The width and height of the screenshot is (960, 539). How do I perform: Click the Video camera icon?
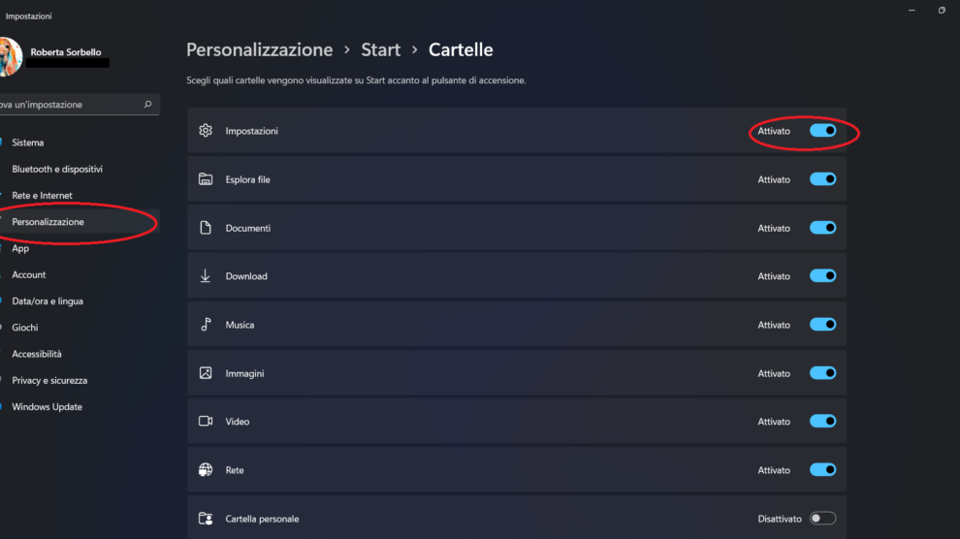point(206,422)
